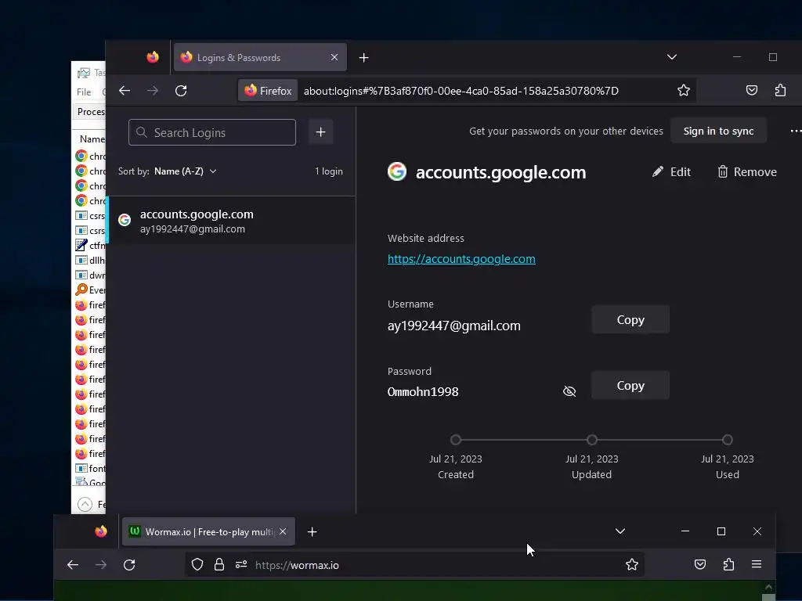
Task: List all tabs chevron in Wormax window
Action: click(x=620, y=531)
